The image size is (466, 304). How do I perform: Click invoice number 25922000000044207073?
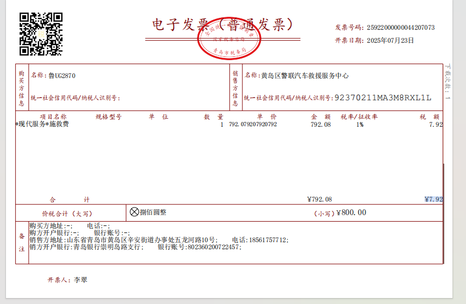[401, 27]
